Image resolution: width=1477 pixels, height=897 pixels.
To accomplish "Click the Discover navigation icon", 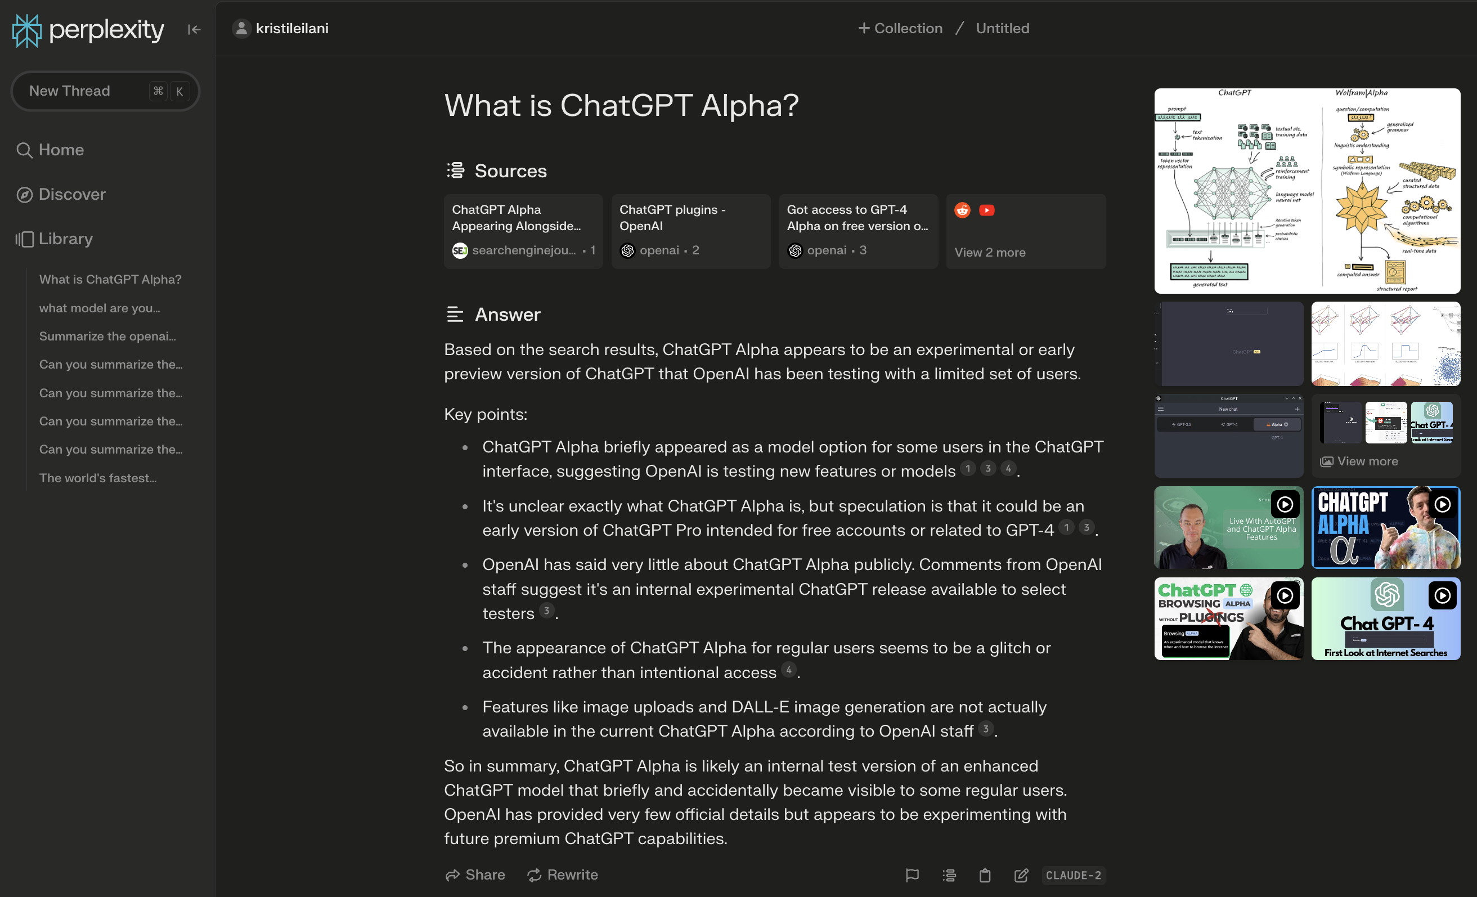I will point(24,194).
